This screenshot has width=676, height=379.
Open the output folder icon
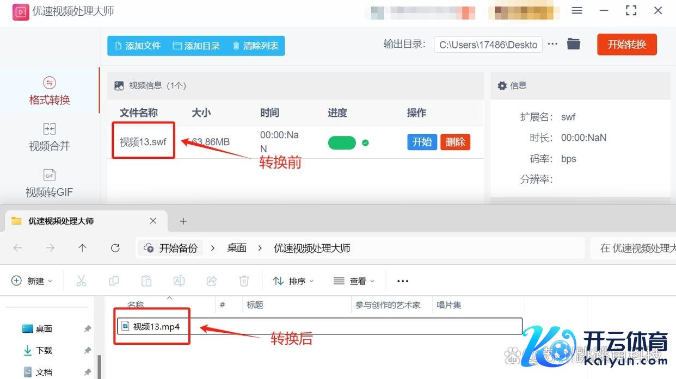click(573, 44)
